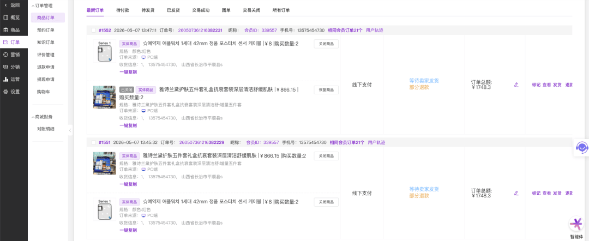Click 一键复制 under first item of order #1551
Image resolution: width=589 pixels, height=241 pixels.
click(x=128, y=184)
